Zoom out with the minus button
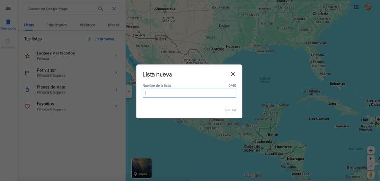 [x=370, y=166]
